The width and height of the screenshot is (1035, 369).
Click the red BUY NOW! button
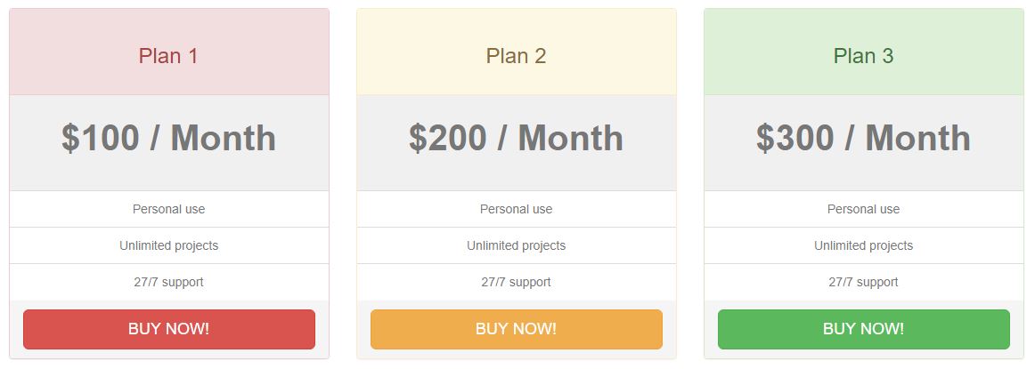pos(169,329)
